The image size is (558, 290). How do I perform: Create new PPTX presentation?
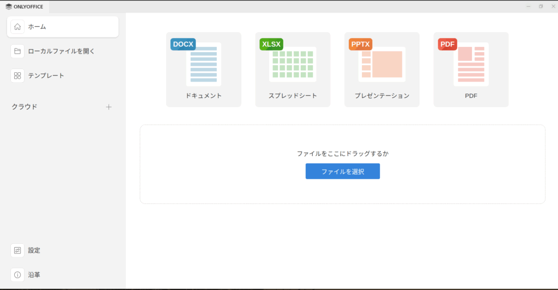(382, 70)
